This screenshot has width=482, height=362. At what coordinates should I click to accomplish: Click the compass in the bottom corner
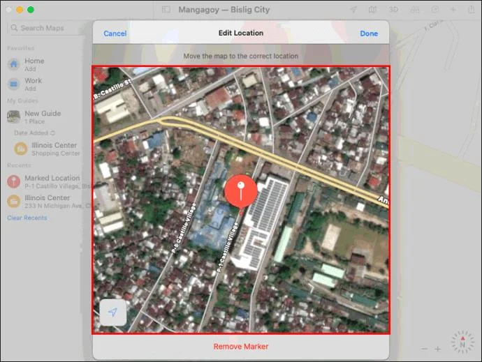462,342
